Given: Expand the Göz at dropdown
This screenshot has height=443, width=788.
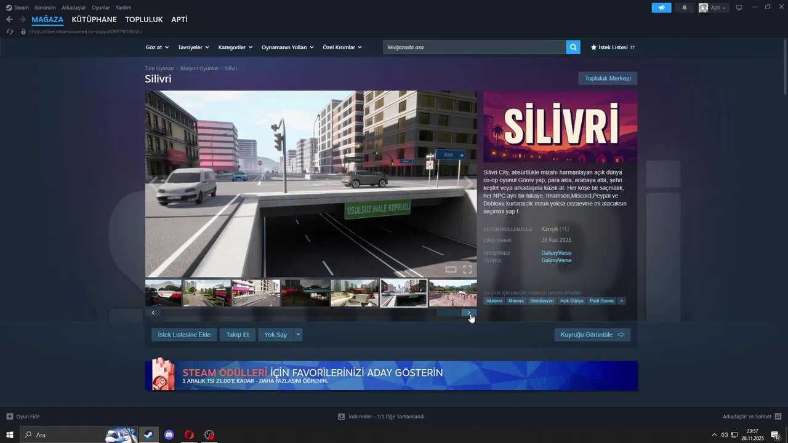Looking at the screenshot, I should coord(157,47).
